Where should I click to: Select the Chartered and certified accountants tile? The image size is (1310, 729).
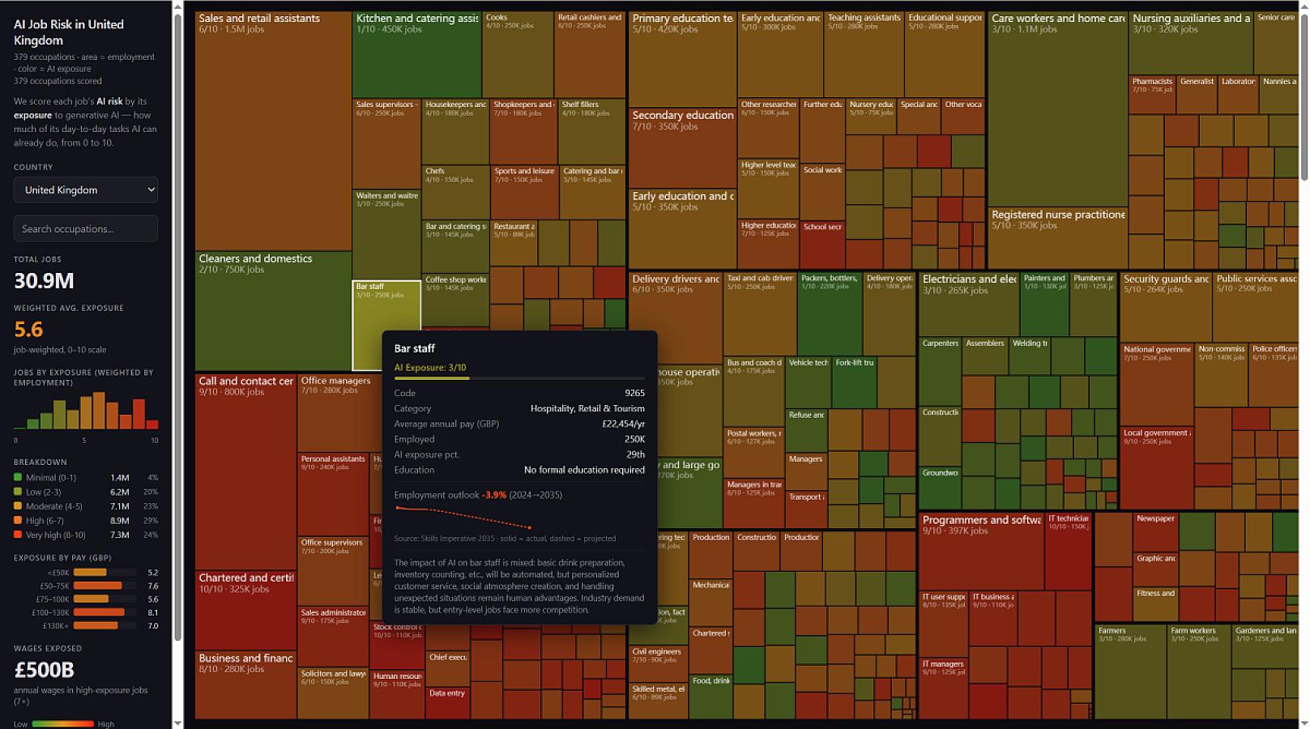point(245,610)
